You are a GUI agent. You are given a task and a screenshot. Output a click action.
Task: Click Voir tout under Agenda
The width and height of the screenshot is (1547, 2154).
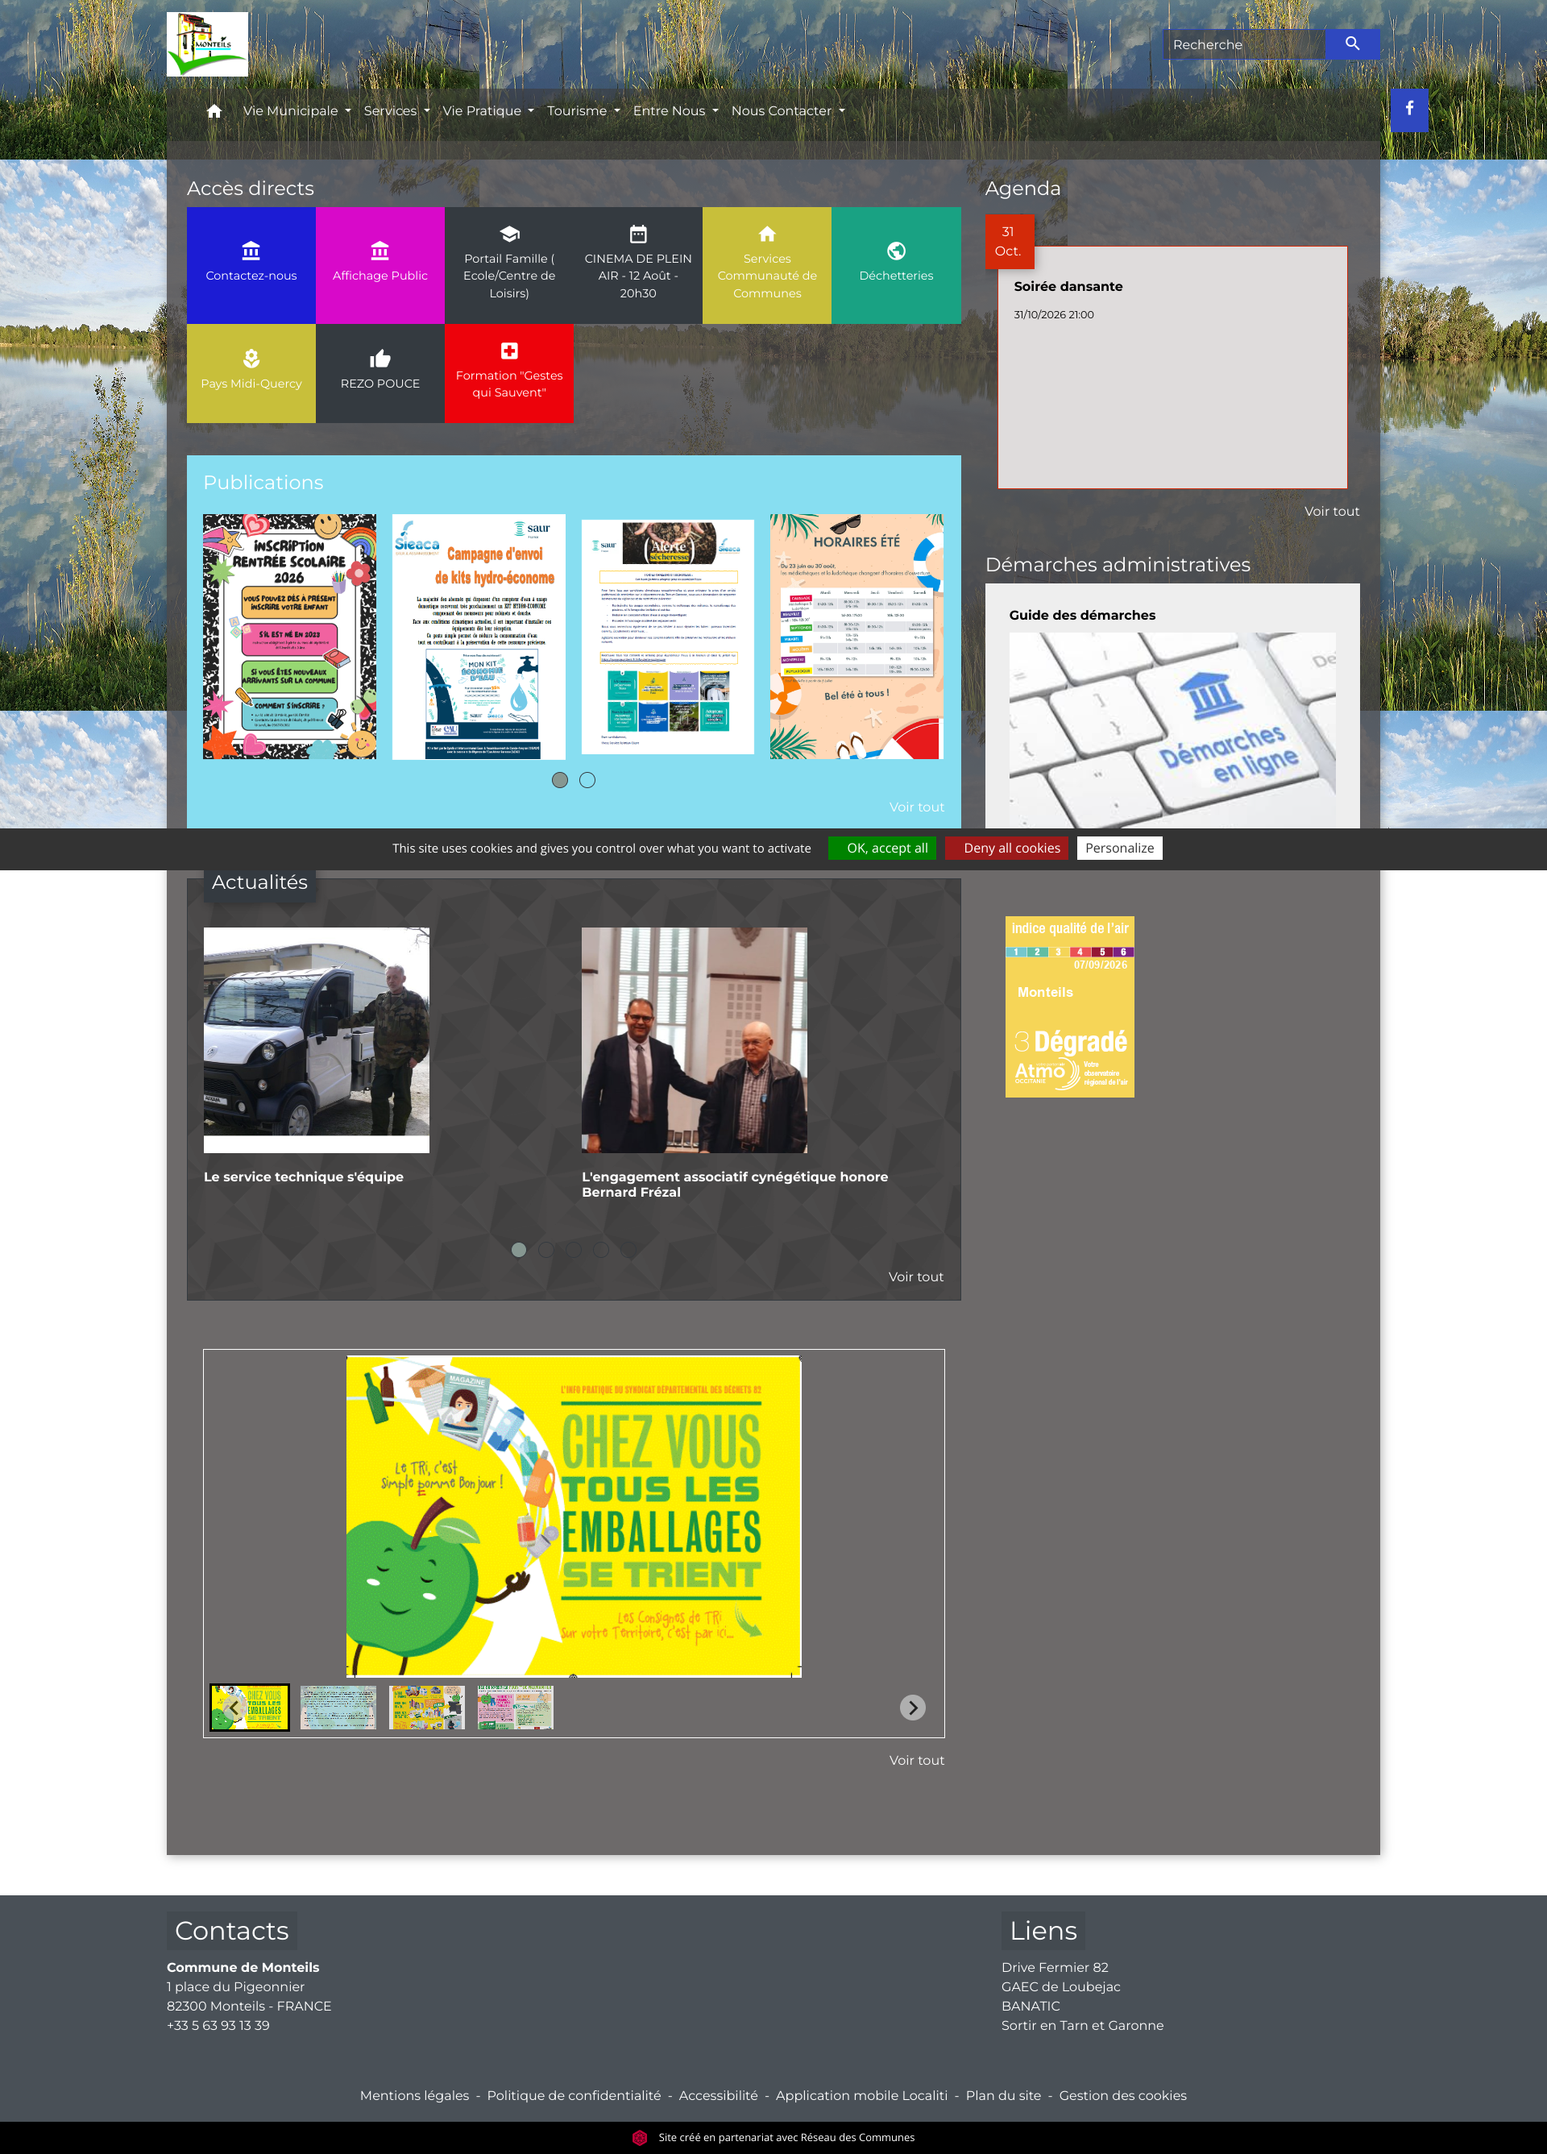(x=1331, y=511)
